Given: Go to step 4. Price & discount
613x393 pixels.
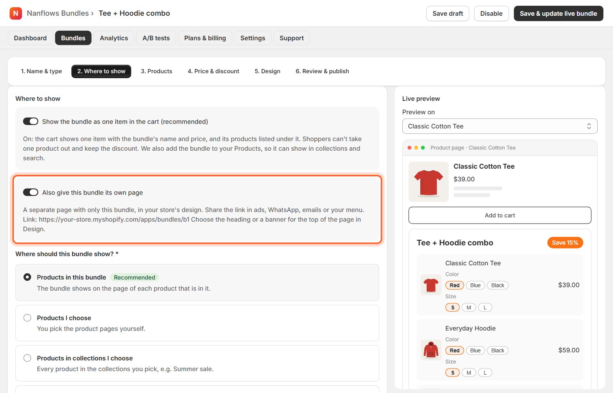Looking at the screenshot, I should tap(213, 71).
